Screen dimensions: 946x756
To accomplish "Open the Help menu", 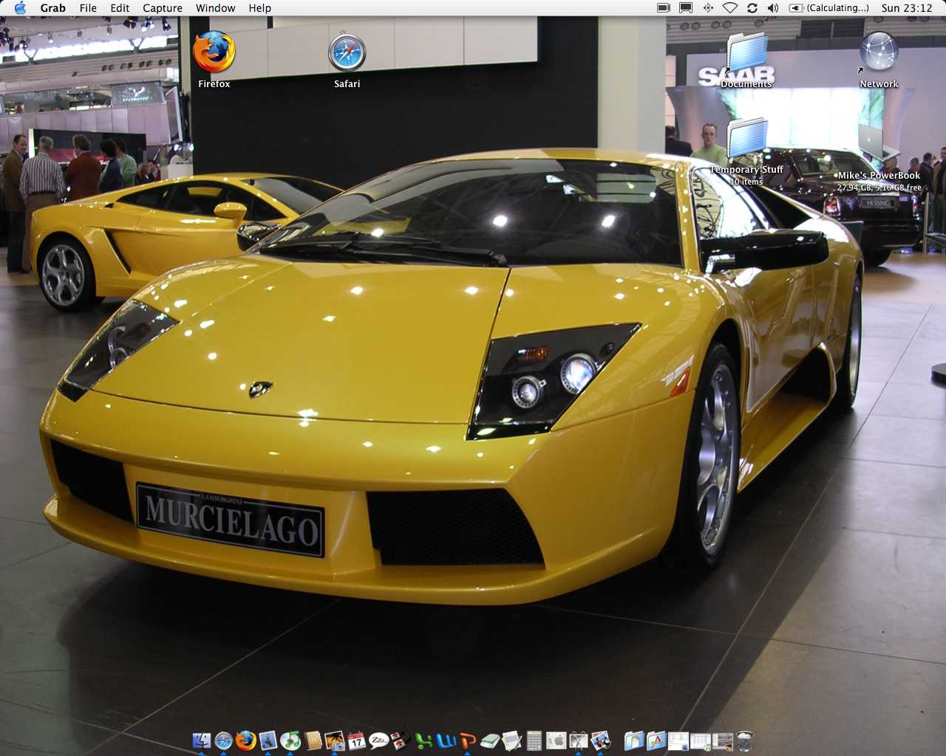I will click(x=259, y=8).
